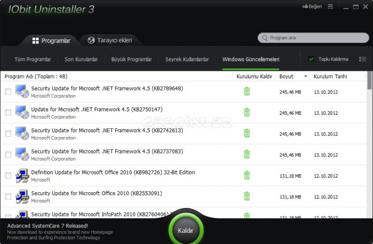
Task: Select Seyrek Kullanılanlar tab
Action: [187, 59]
